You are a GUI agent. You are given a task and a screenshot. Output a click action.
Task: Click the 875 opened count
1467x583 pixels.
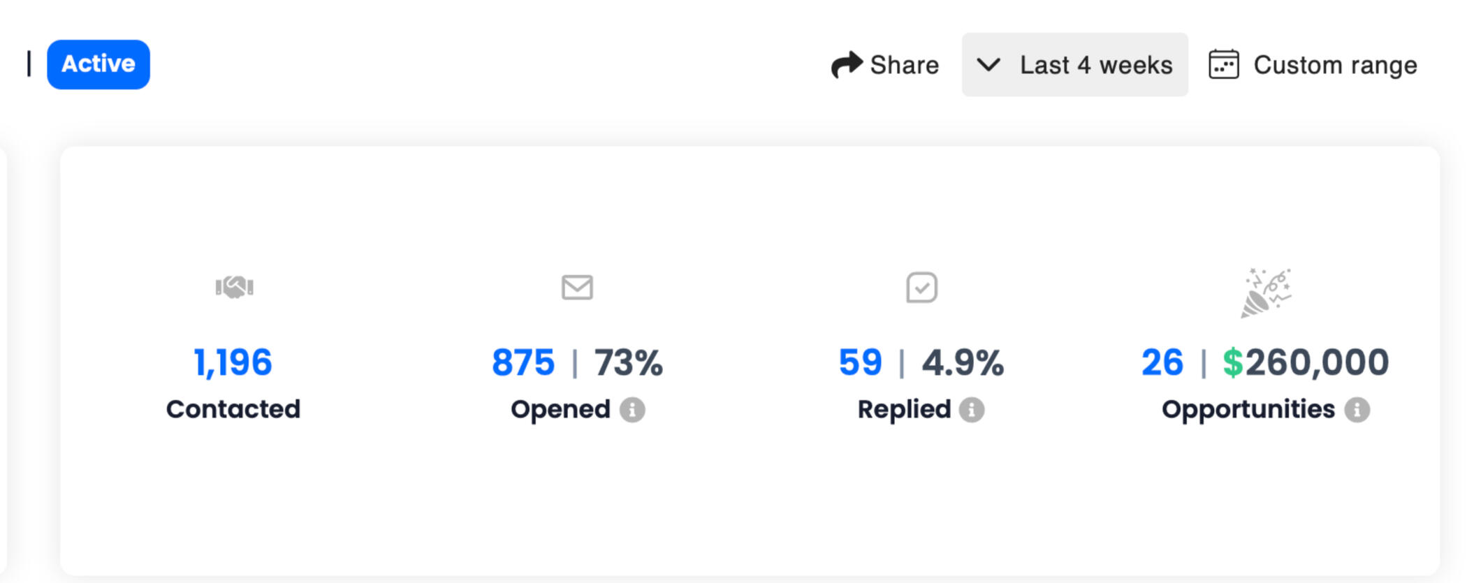coord(523,363)
